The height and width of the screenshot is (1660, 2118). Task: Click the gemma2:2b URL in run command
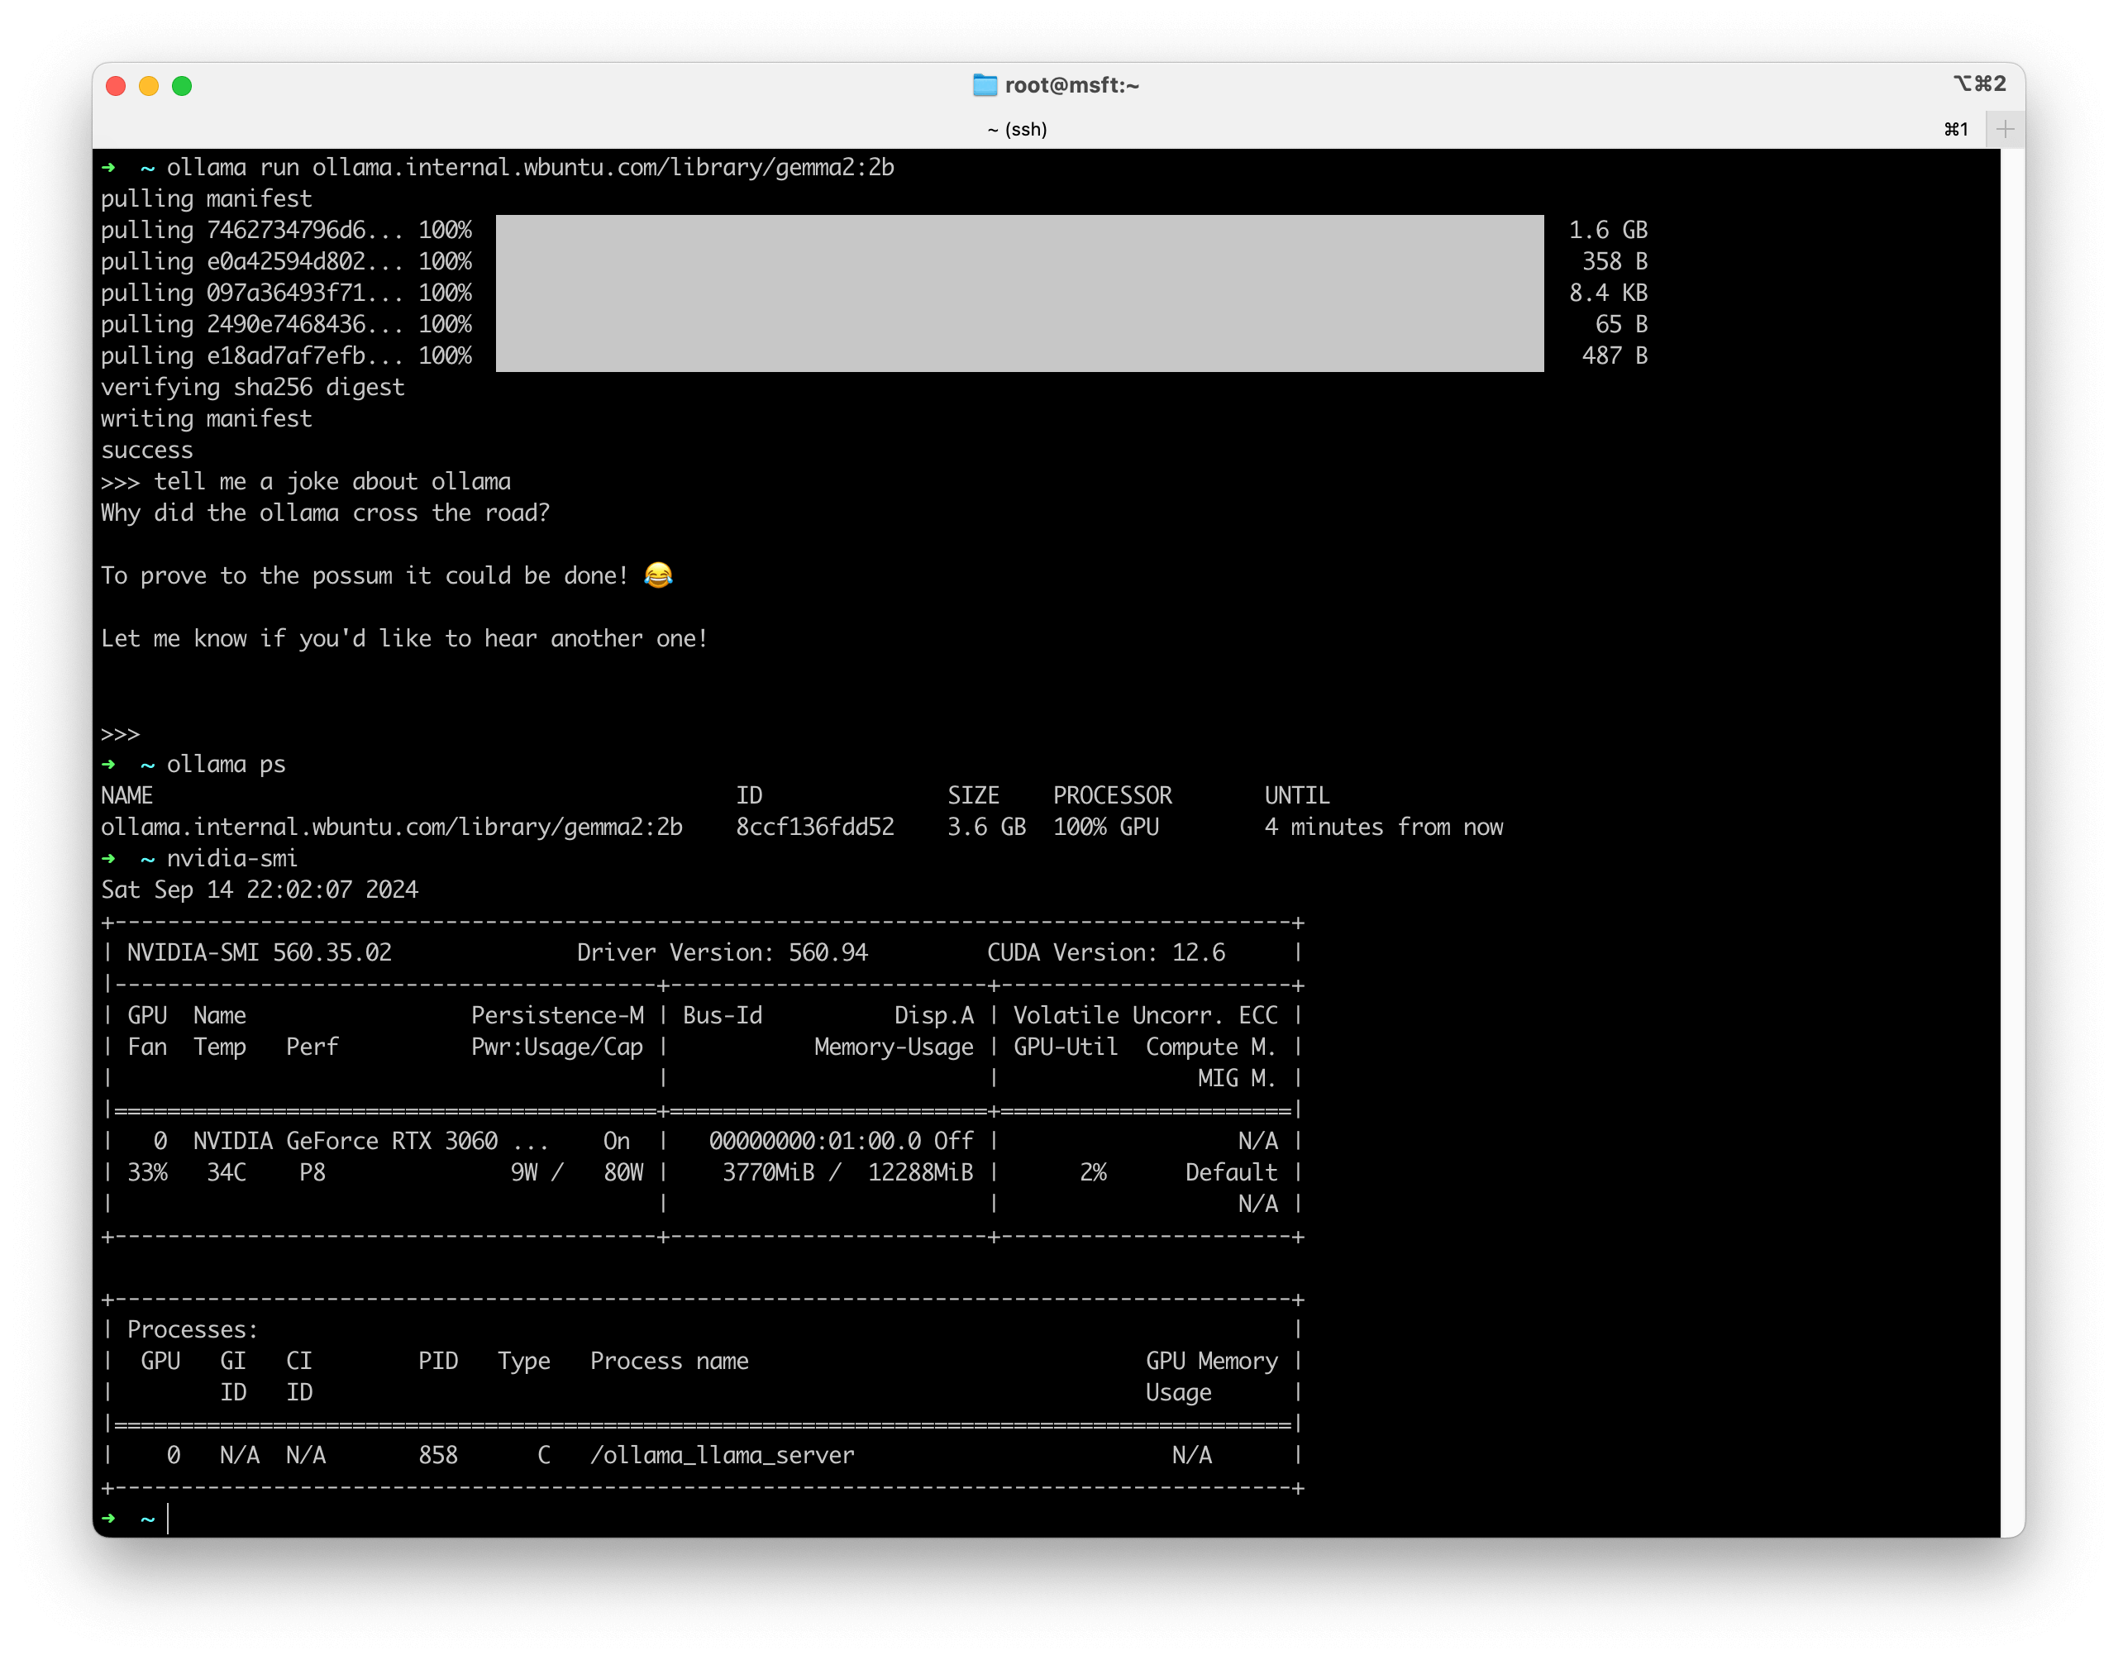click(x=603, y=167)
